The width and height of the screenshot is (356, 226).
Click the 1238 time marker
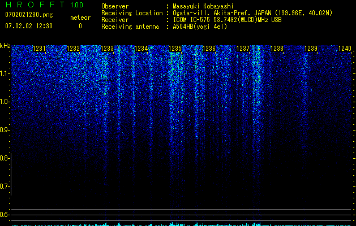pyautogui.click(x=277, y=49)
